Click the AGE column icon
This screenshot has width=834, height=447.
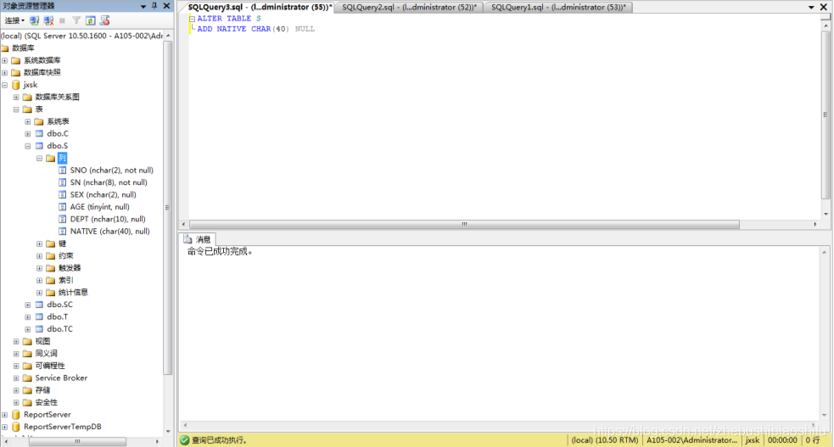63,207
